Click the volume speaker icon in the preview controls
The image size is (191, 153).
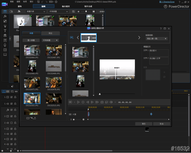[x=111, y=102]
